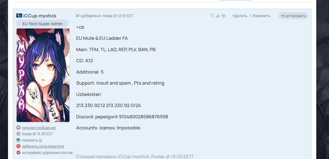Click the red X delete posts icon
Screen dimensions: 329x159
tap(18, 152)
